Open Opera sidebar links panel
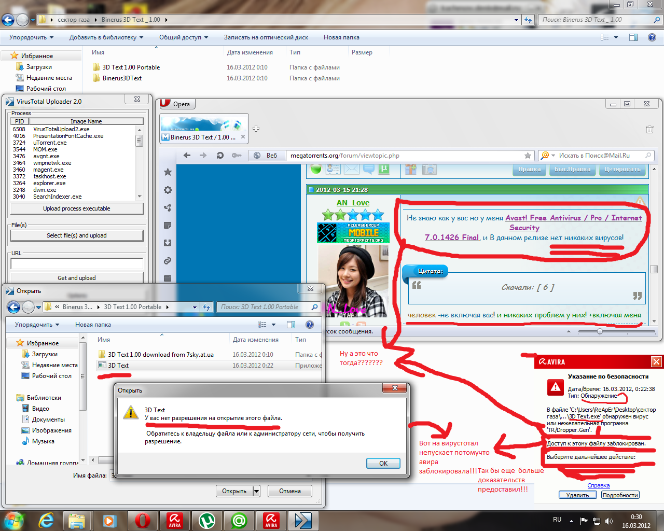Screen dimensions: 664x531 tap(168, 261)
